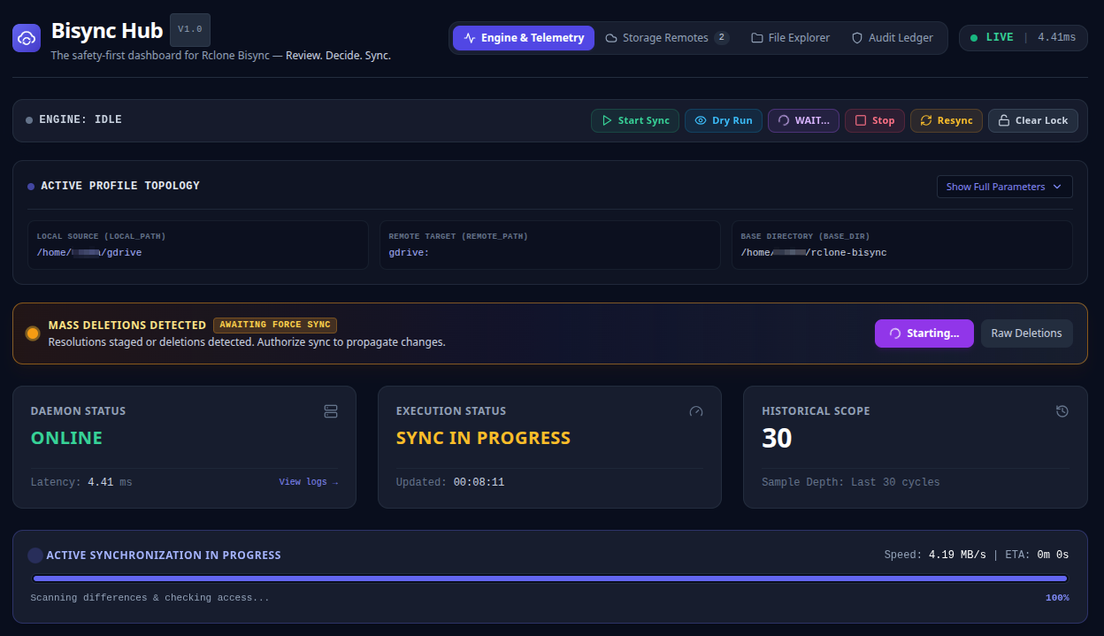The height and width of the screenshot is (636, 1104).
Task: Click the orange mass deletions warning dot
Action: [33, 333]
